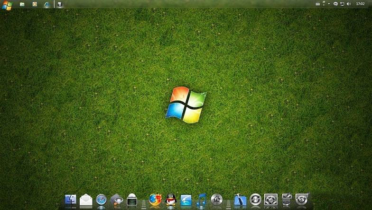
Task: Launch Firefox from the dock
Action: [156, 200]
